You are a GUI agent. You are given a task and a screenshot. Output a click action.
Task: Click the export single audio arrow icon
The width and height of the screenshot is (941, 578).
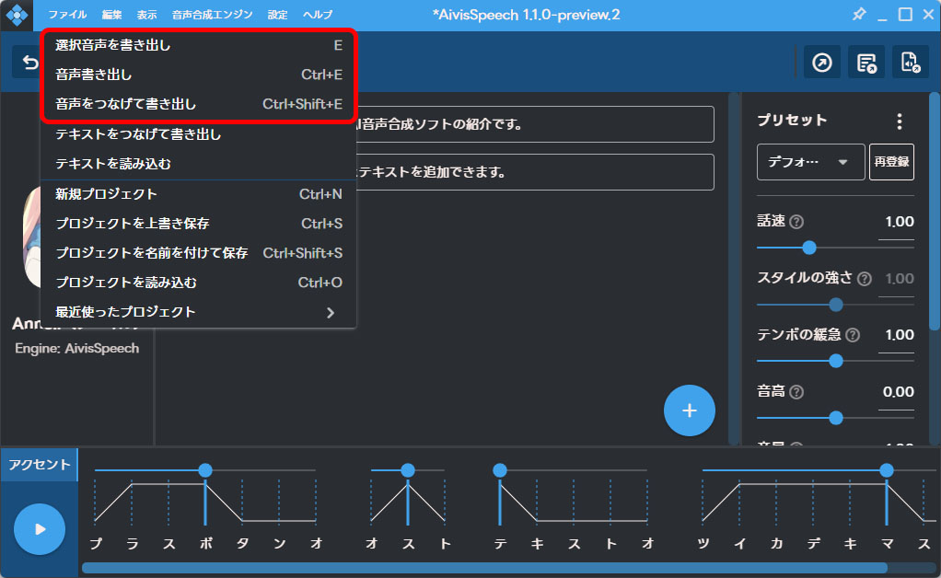[821, 63]
